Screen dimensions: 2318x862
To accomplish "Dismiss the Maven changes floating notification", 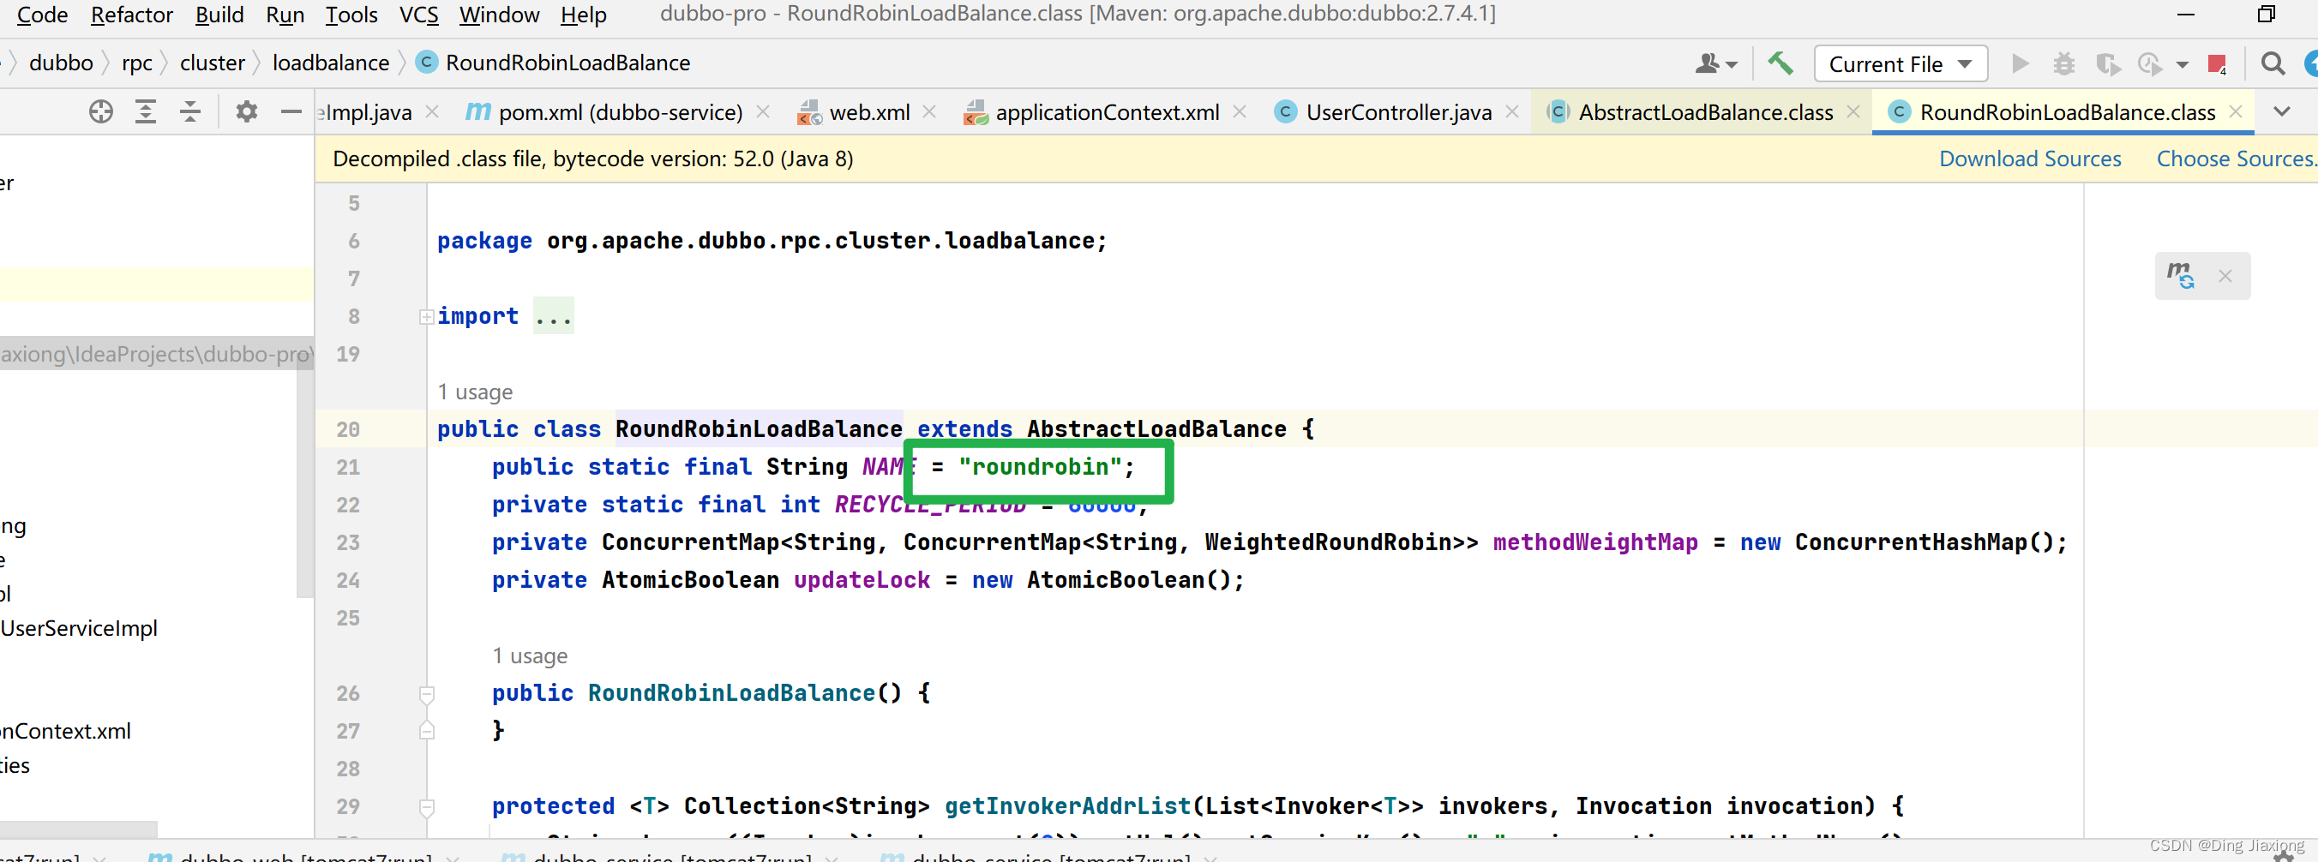I will (2225, 276).
